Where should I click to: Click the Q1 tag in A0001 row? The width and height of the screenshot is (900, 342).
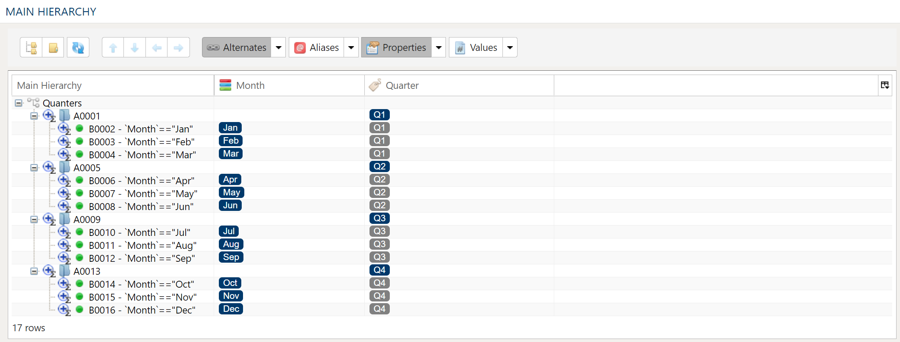tap(379, 115)
